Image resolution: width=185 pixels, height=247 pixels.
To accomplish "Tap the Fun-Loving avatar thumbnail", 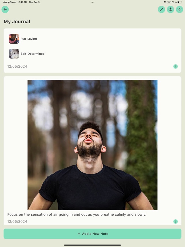I will [x=14, y=39].
